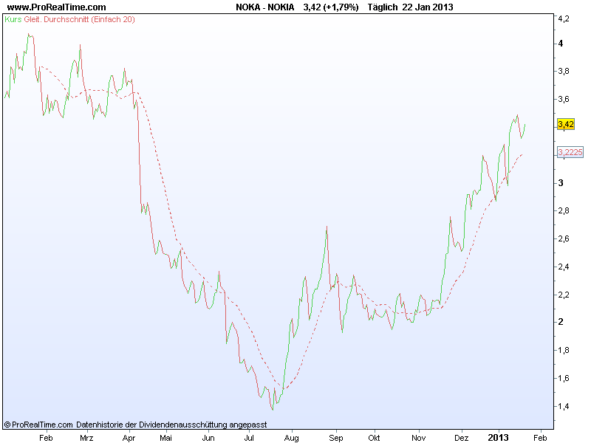This screenshot has width=591, height=443.
Task: Click the 3 price axis label
Action: tap(561, 182)
